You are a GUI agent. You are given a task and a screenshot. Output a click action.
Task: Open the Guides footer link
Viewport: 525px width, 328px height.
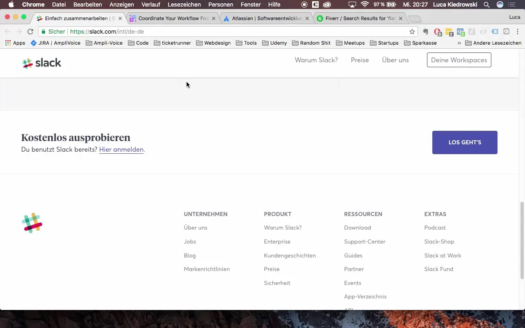353,255
